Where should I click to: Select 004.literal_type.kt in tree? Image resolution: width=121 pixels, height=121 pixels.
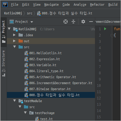(51, 71)
